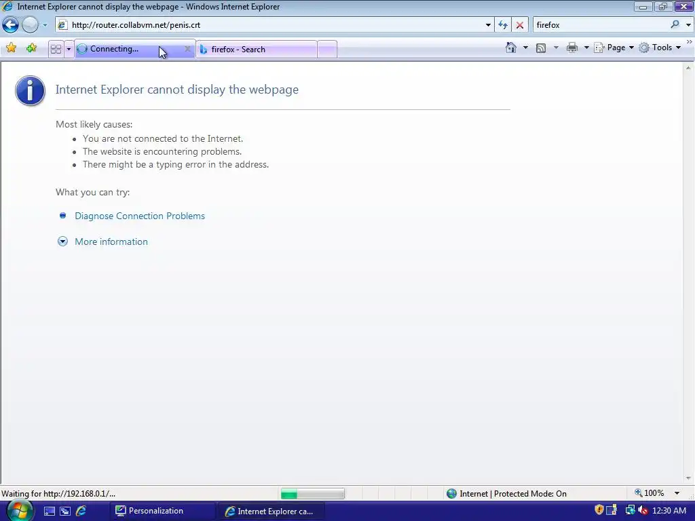The image size is (695, 521).
Task: Click the muted volume tray icon
Action: (643, 510)
